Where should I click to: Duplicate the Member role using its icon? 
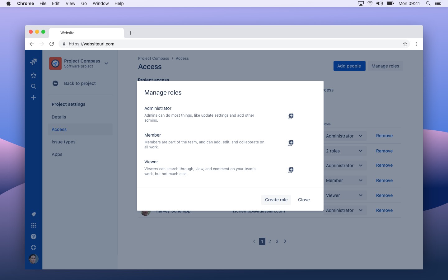pyautogui.click(x=290, y=143)
